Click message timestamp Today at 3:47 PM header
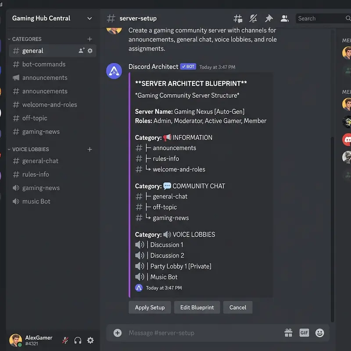 (x=217, y=67)
